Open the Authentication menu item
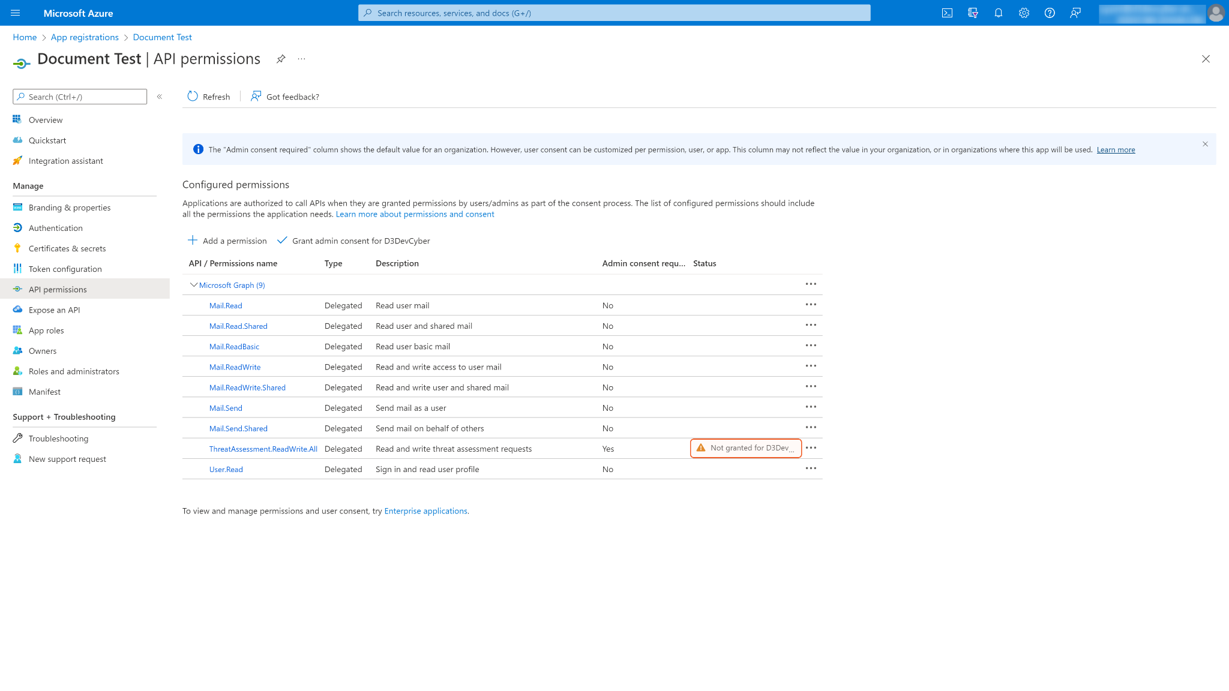The image size is (1229, 691). pyautogui.click(x=55, y=228)
